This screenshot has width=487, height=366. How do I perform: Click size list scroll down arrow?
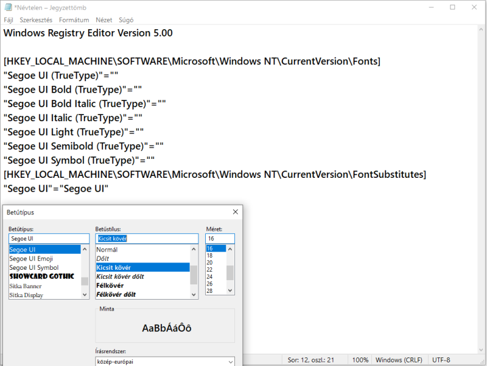(230, 290)
